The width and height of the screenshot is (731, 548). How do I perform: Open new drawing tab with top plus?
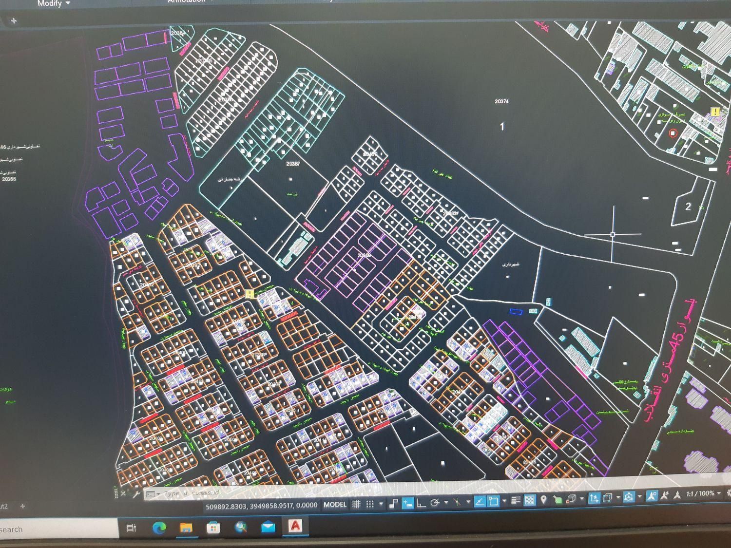(14, 20)
